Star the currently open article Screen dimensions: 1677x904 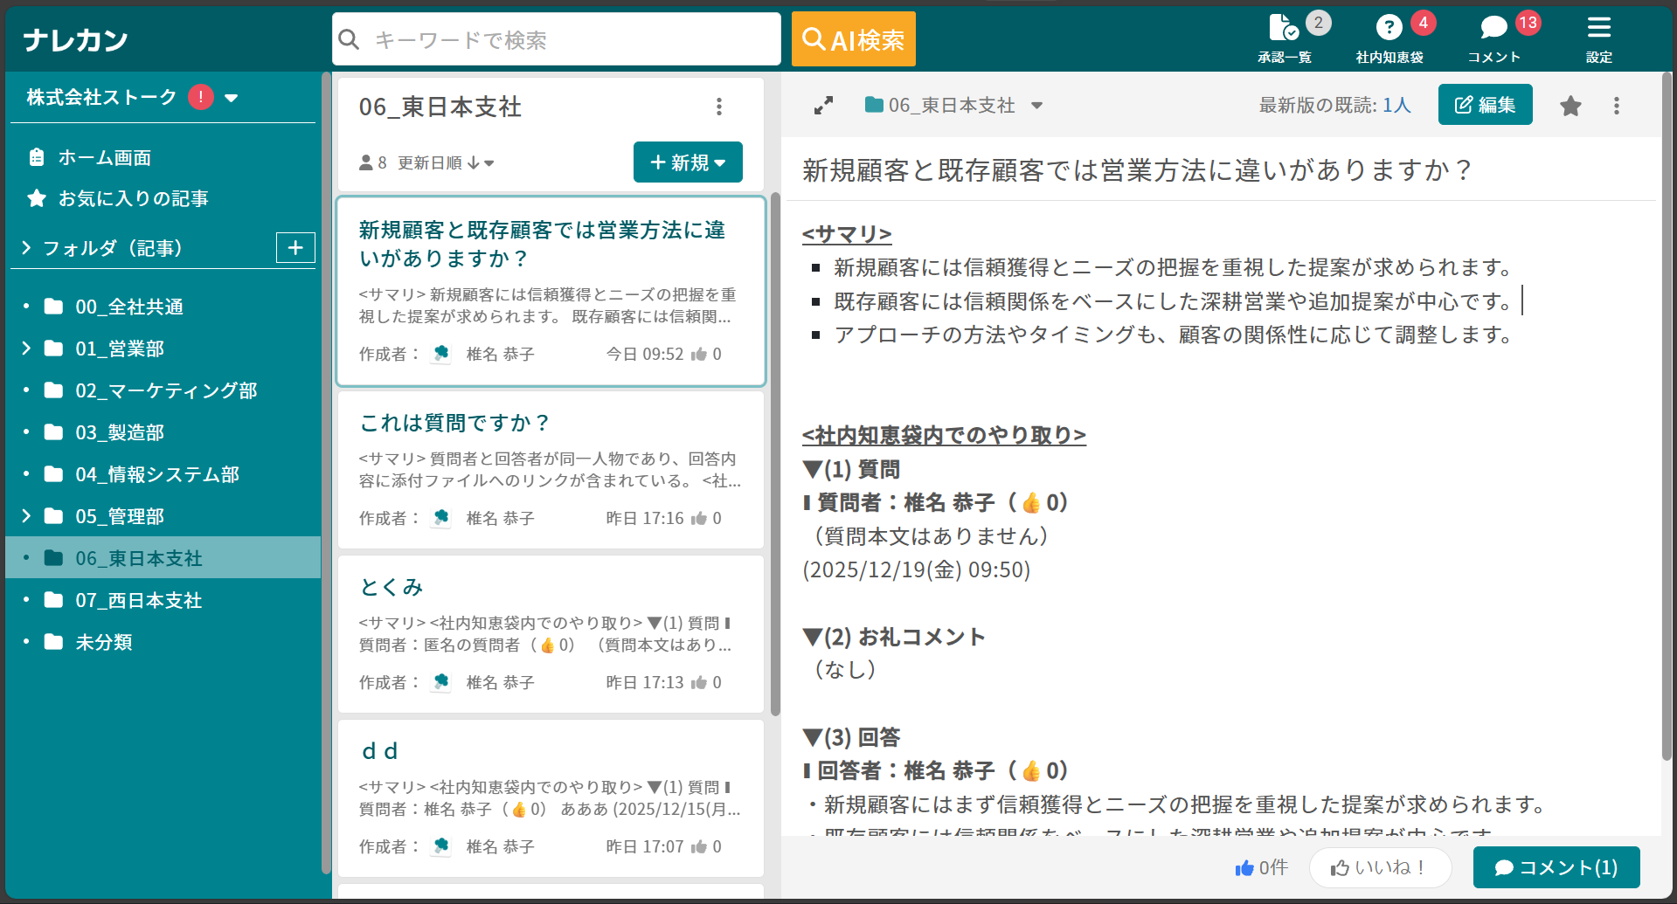point(1570,105)
